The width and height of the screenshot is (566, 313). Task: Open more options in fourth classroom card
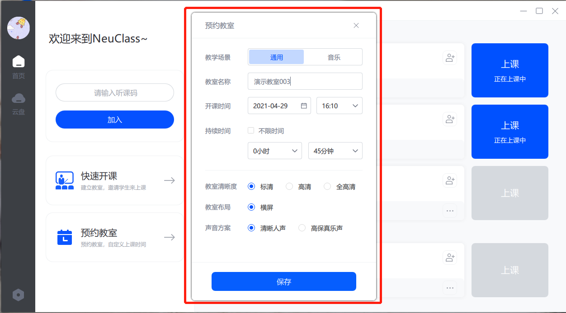pos(450,288)
